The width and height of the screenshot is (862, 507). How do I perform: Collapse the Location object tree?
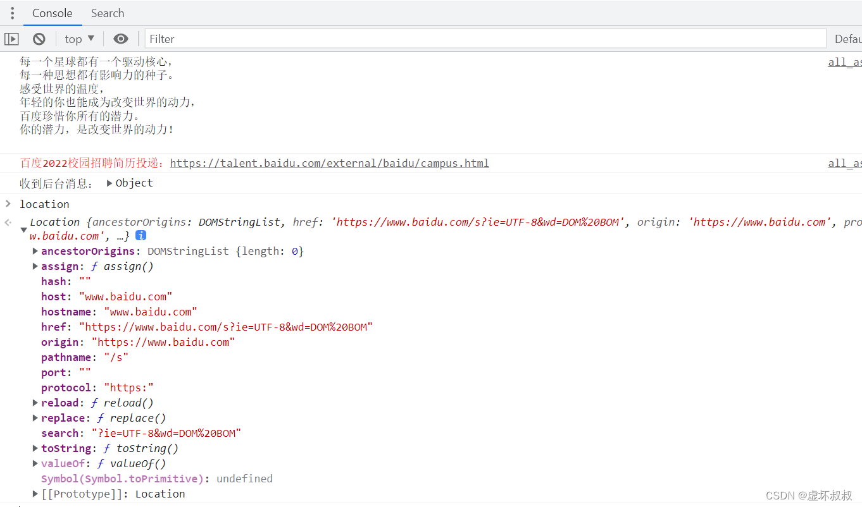pos(24,229)
